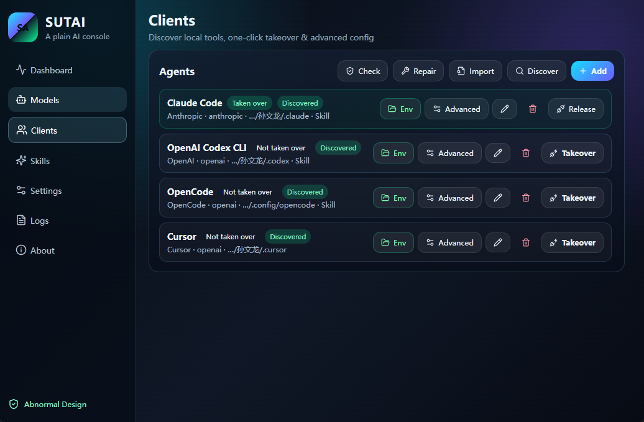The height and width of the screenshot is (422, 644).
Task: Click the Claude Code agent name
Action: (x=195, y=103)
